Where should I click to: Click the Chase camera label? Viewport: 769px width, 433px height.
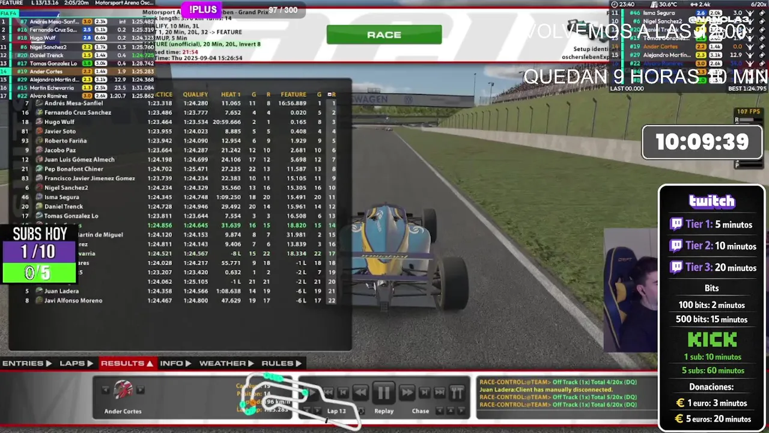tap(421, 411)
